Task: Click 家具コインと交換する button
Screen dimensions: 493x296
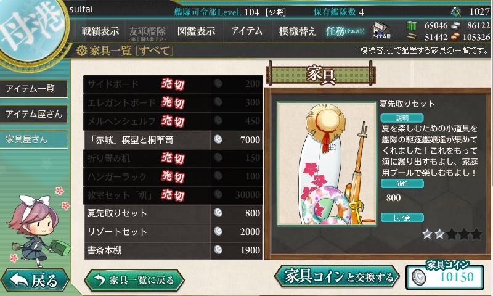Action: pos(337,277)
